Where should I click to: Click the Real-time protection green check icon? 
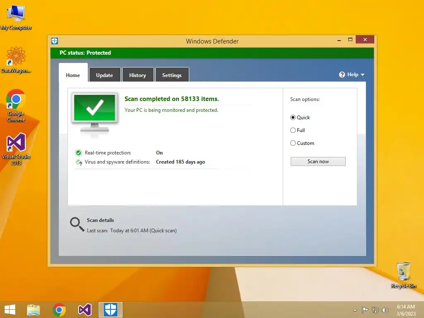(78, 153)
